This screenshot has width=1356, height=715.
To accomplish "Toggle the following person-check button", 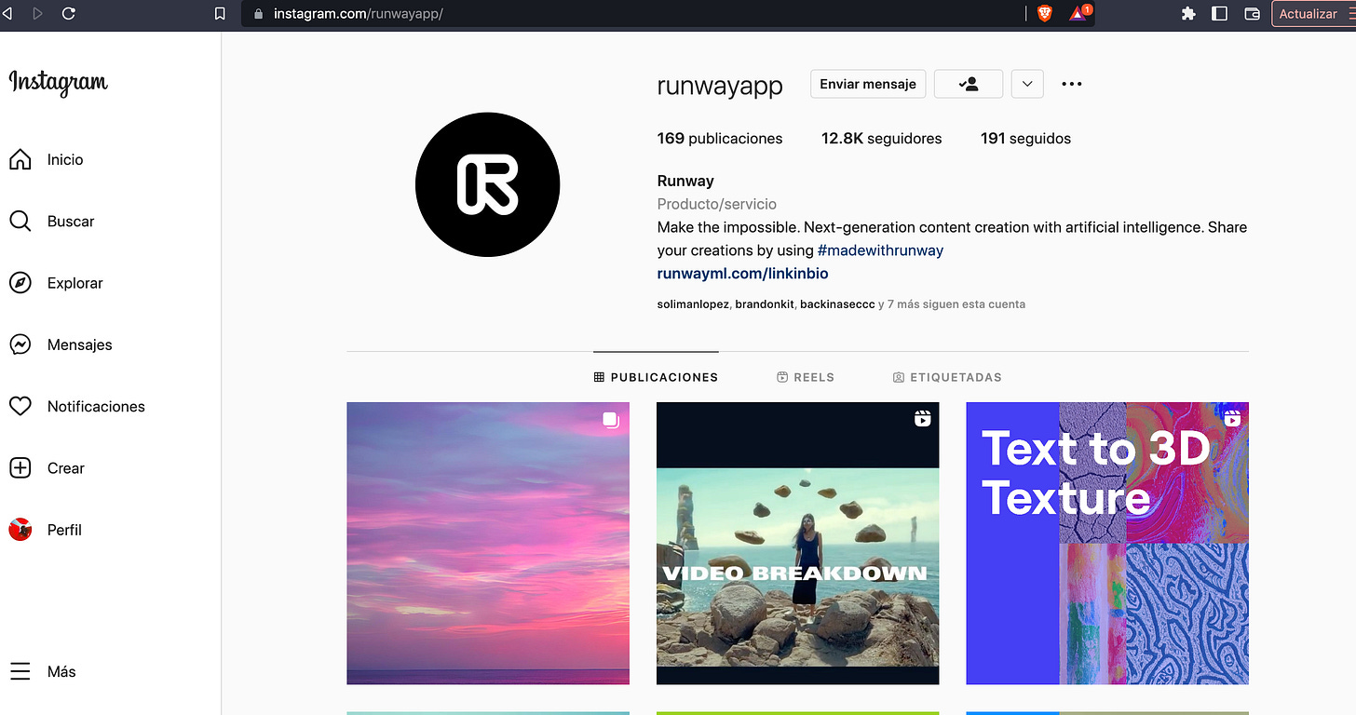I will (969, 84).
